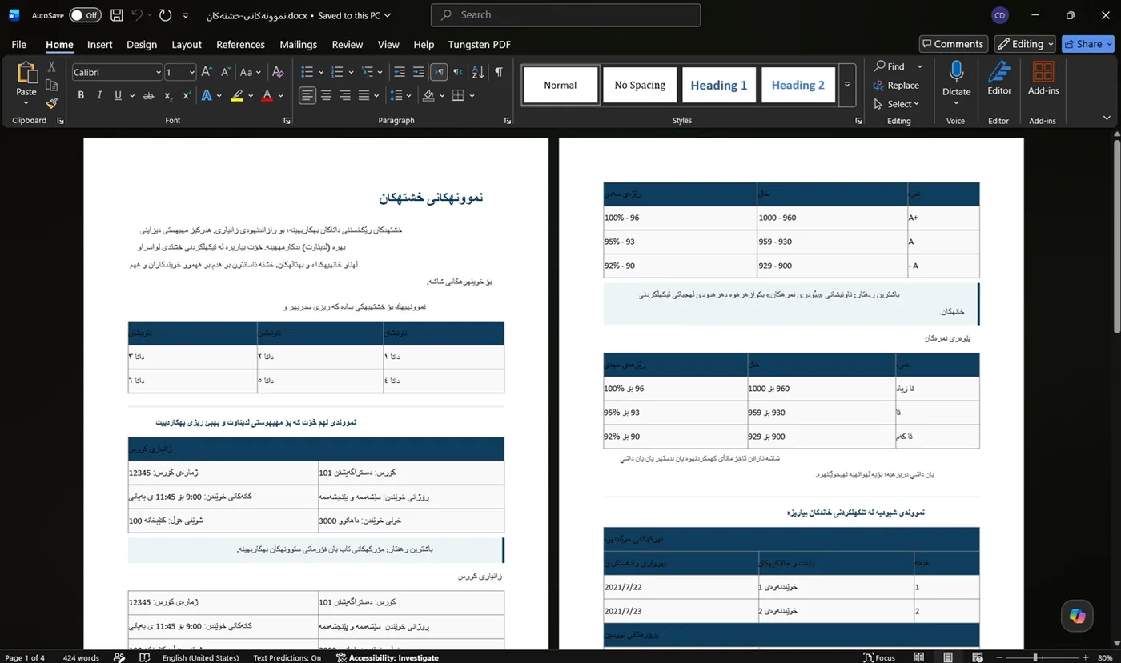The height and width of the screenshot is (663, 1121).
Task: Save the document with the floppy icon
Action: [117, 15]
